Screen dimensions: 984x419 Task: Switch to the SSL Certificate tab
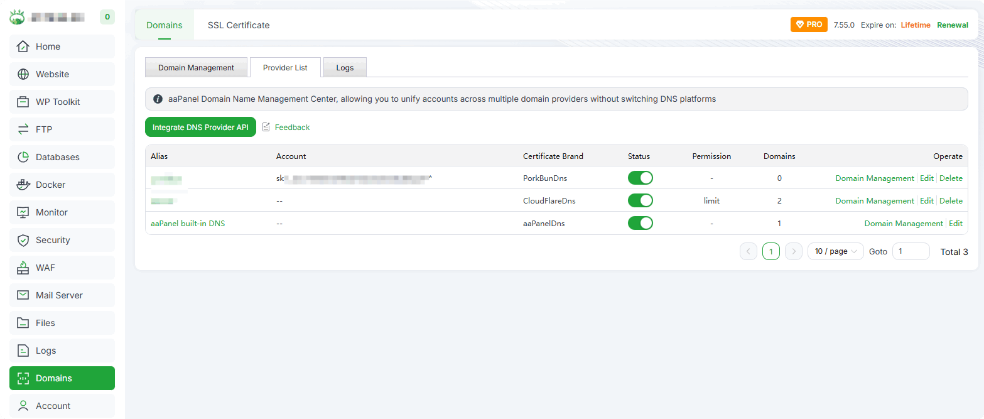pos(239,25)
